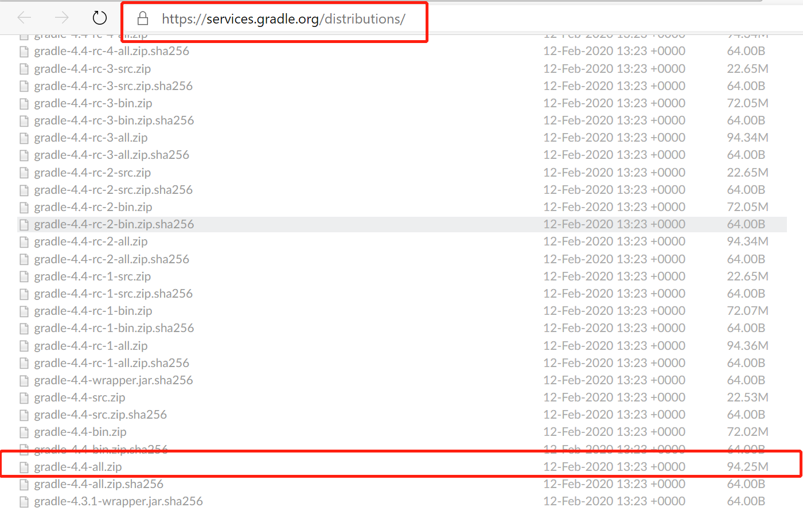This screenshot has width=803, height=511.
Task: Download gradle-4.4-rc-2-bin.zip
Action: coord(93,207)
